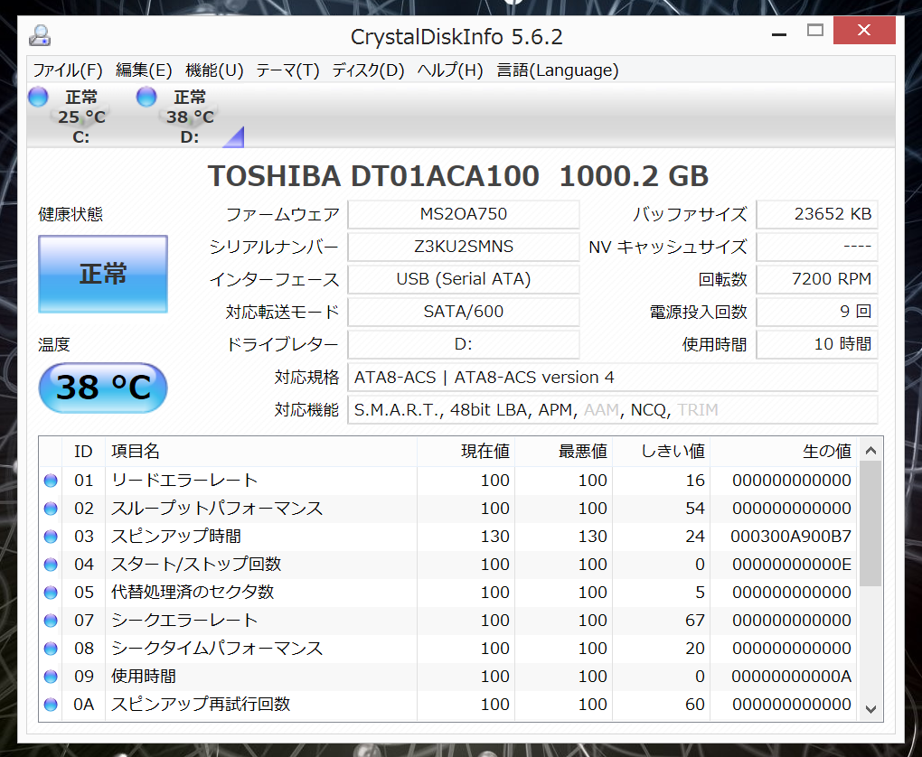Click the 38 °C temperature button
Image resolution: width=922 pixels, height=757 pixels.
[x=103, y=388]
